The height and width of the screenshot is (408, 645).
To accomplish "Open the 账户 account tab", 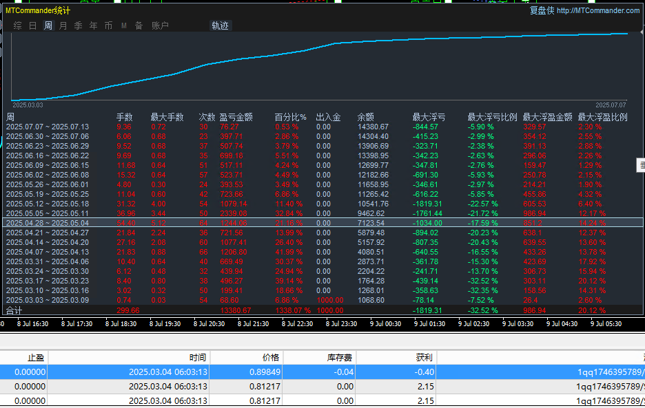I will (160, 25).
